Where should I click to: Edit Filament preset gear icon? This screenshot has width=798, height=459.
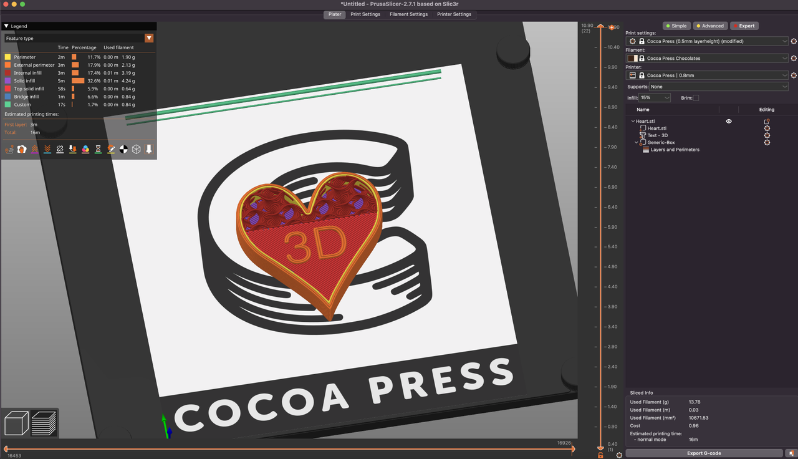click(794, 58)
